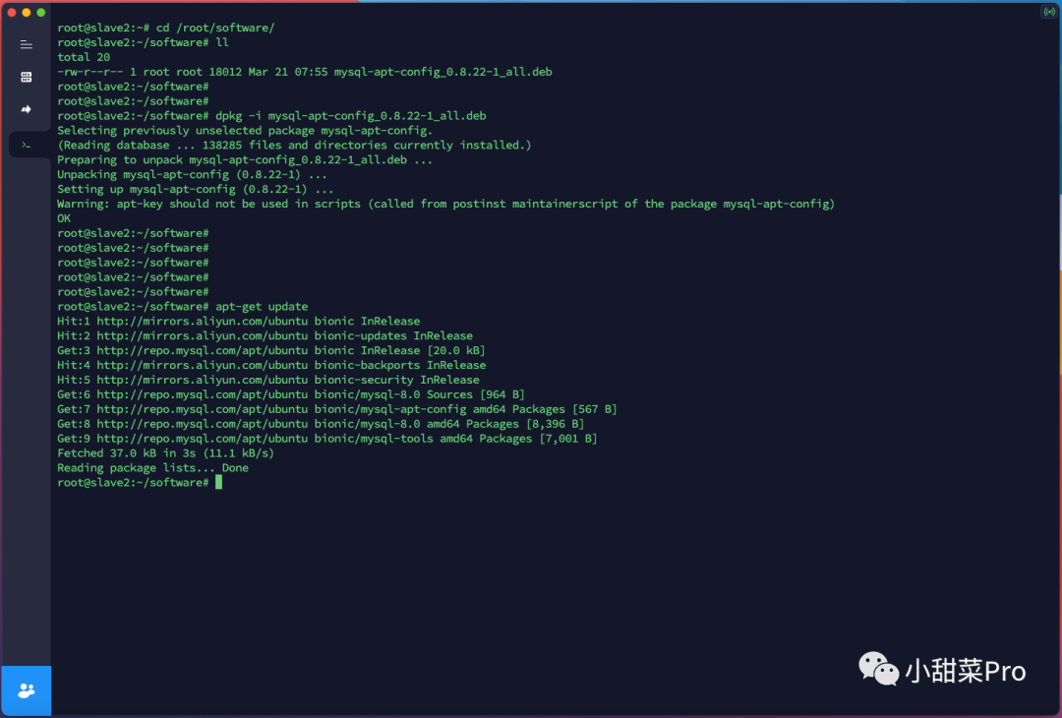Maximize the window with the green button
Screen dimensions: 1062x718
(40, 12)
